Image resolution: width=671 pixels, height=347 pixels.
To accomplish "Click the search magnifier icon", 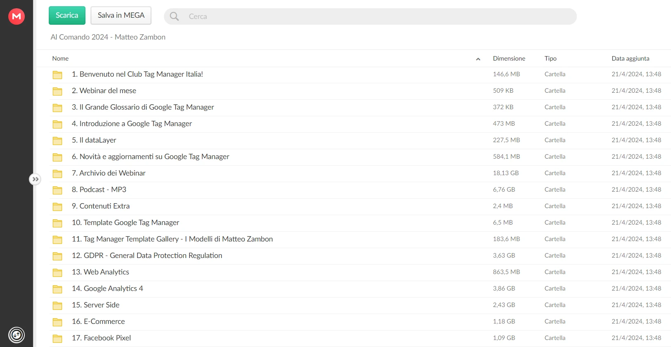I will click(x=174, y=16).
